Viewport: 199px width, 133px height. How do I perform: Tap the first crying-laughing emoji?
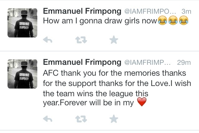coord(162,21)
